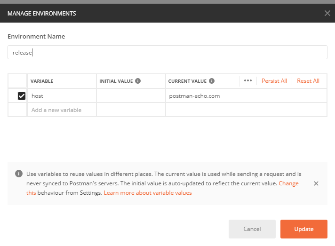Open the Change this behaviour link
The image size is (335, 246).
288,183
